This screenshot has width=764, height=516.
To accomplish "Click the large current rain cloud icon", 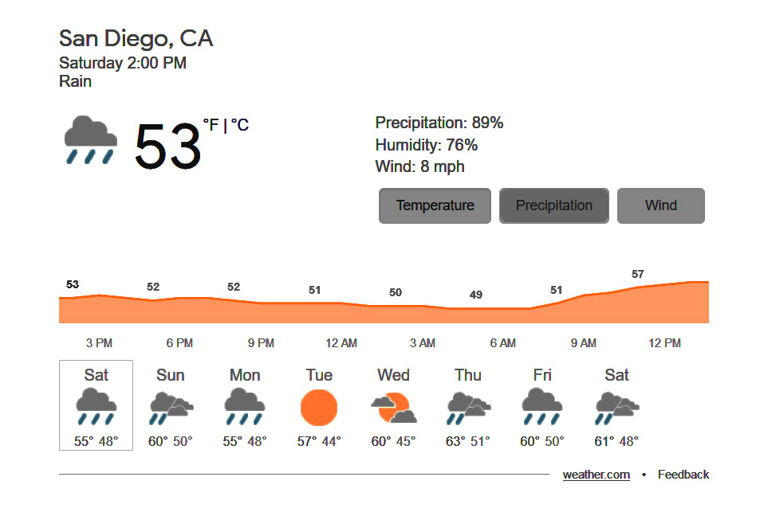I will pos(91,139).
